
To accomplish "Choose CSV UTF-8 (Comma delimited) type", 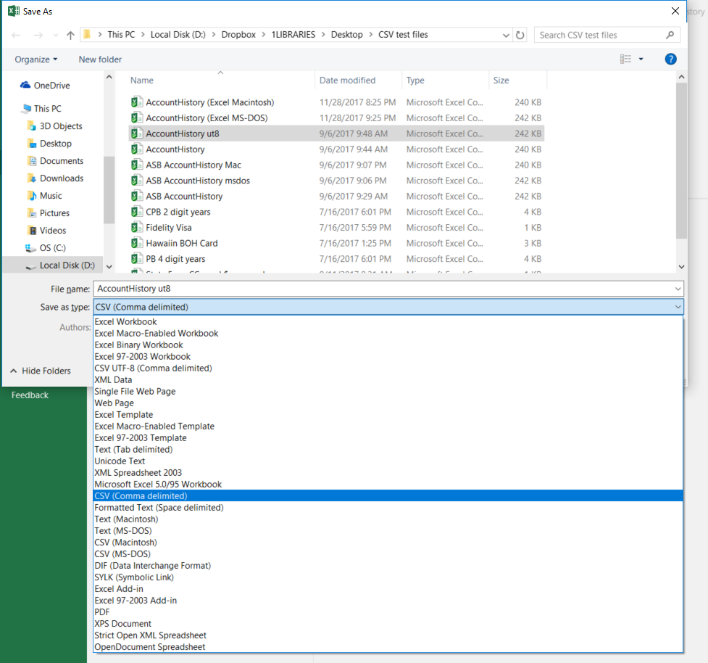I will tap(388, 368).
